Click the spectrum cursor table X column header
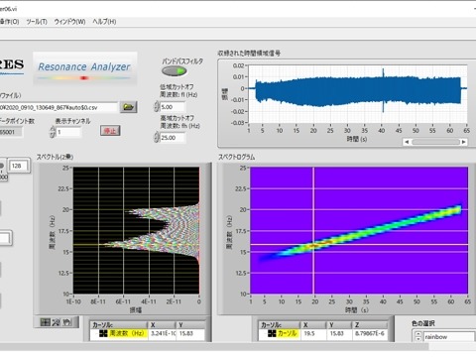The height and width of the screenshot is (357, 476). point(162,325)
